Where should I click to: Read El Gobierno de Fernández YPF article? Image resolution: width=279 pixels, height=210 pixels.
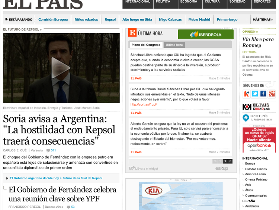tap(62, 194)
